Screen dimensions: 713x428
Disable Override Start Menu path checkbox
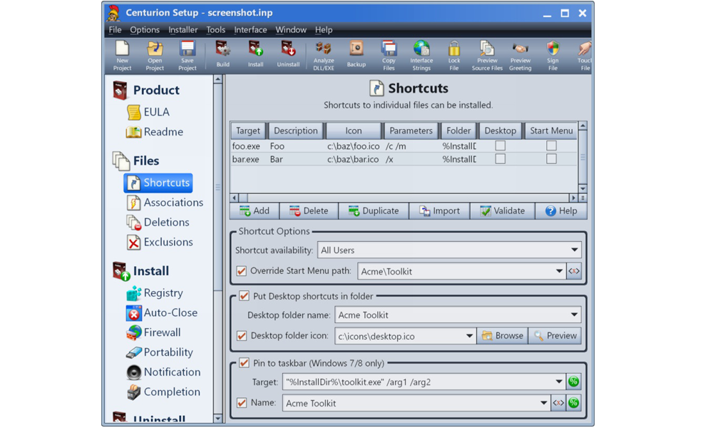click(242, 271)
